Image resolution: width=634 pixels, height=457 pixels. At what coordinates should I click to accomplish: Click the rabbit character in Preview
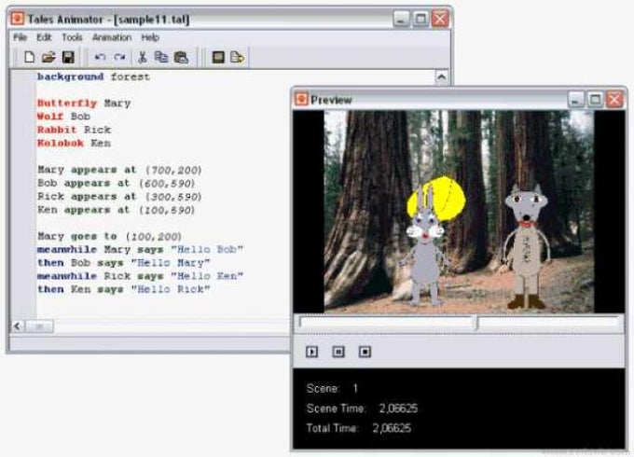(425, 247)
